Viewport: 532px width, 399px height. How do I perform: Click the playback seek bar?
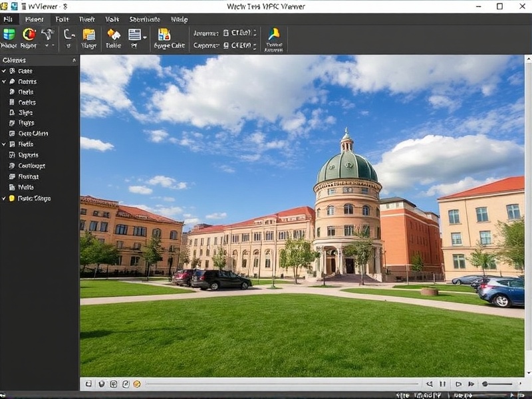[x=282, y=384]
